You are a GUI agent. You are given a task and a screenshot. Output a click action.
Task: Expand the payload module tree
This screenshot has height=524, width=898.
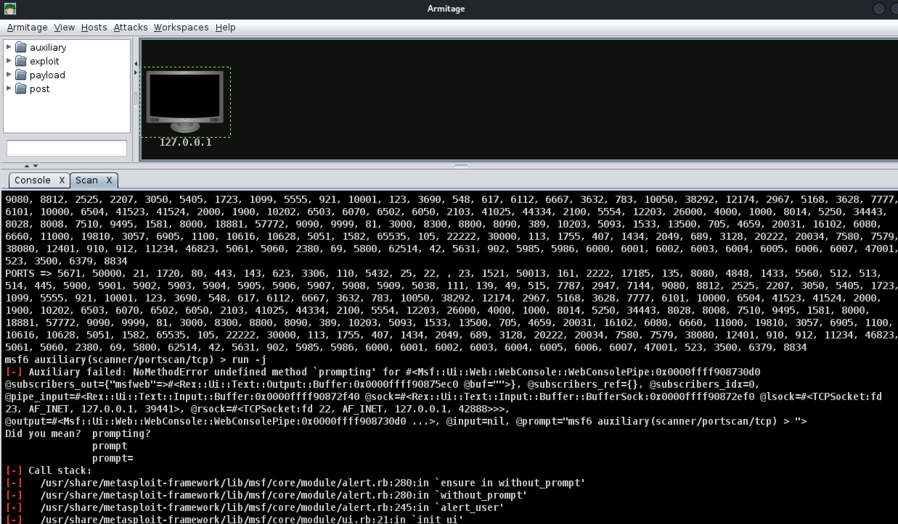[x=9, y=75]
